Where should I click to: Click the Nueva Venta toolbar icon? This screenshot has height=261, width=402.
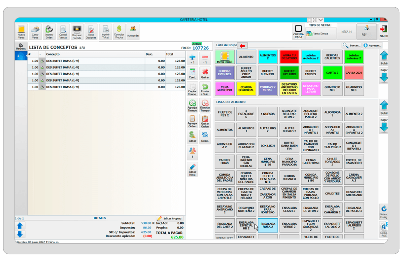[21, 32]
